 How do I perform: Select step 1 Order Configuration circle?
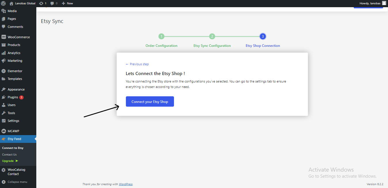coord(161,37)
